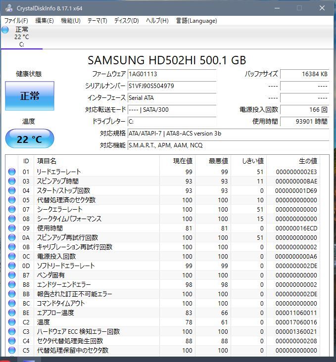Viewport: 336px width, 362px height.
Task: Click the drive letter field C:
Action: 172,122
